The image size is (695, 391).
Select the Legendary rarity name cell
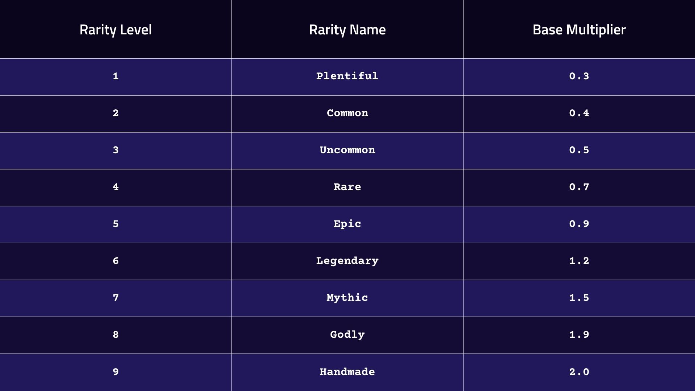tap(347, 261)
